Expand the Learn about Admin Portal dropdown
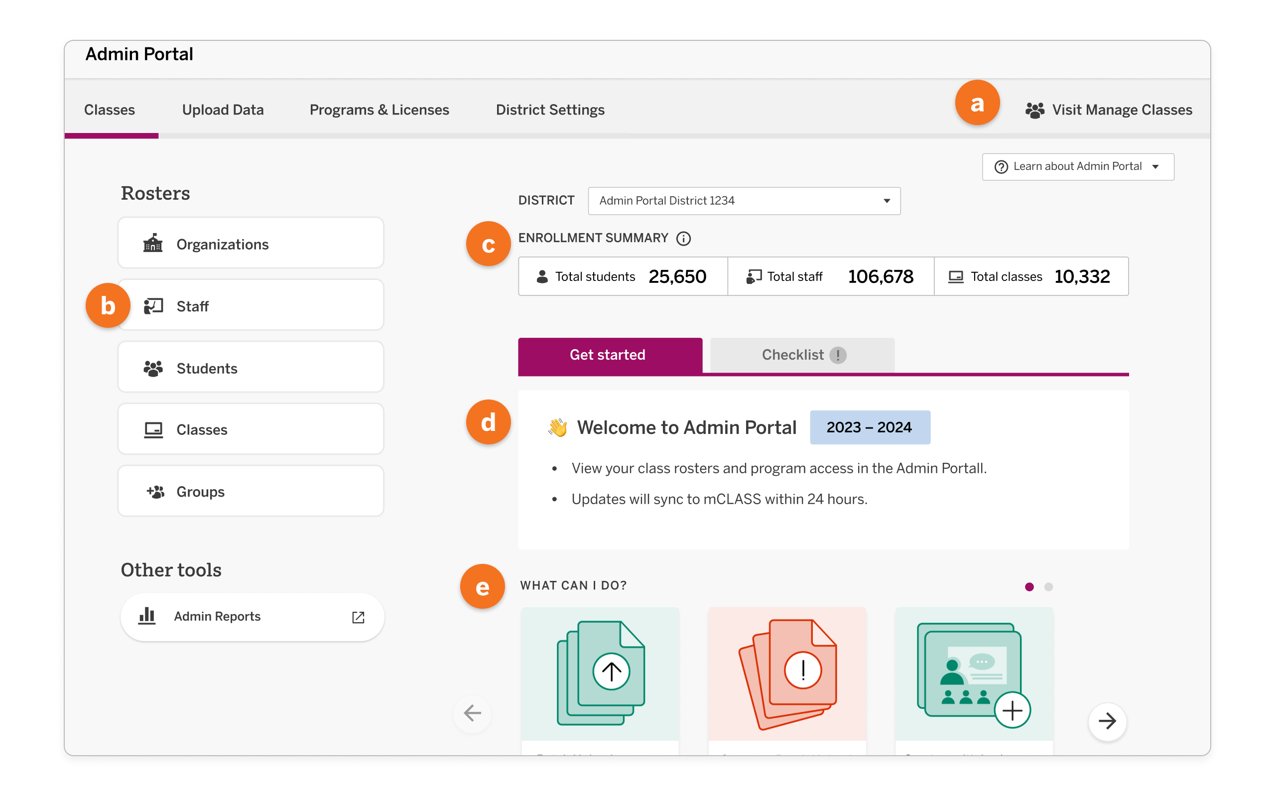Image resolution: width=1275 pixels, height=806 pixels. [1156, 166]
